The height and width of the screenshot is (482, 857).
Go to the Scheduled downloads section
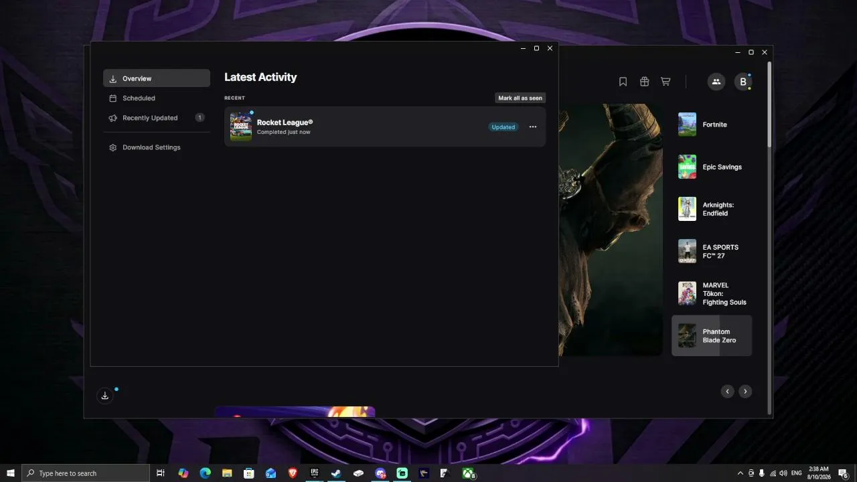point(157,98)
